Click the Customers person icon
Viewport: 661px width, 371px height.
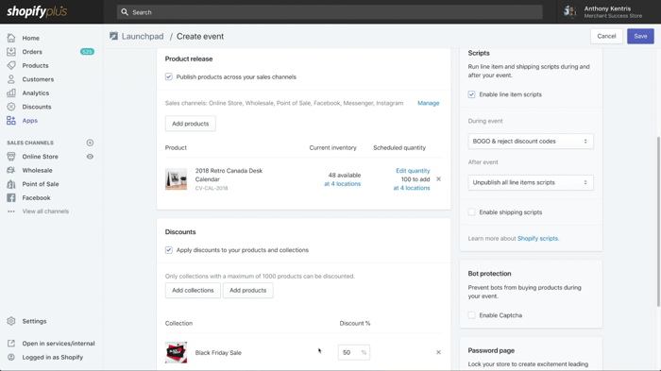[x=11, y=79]
